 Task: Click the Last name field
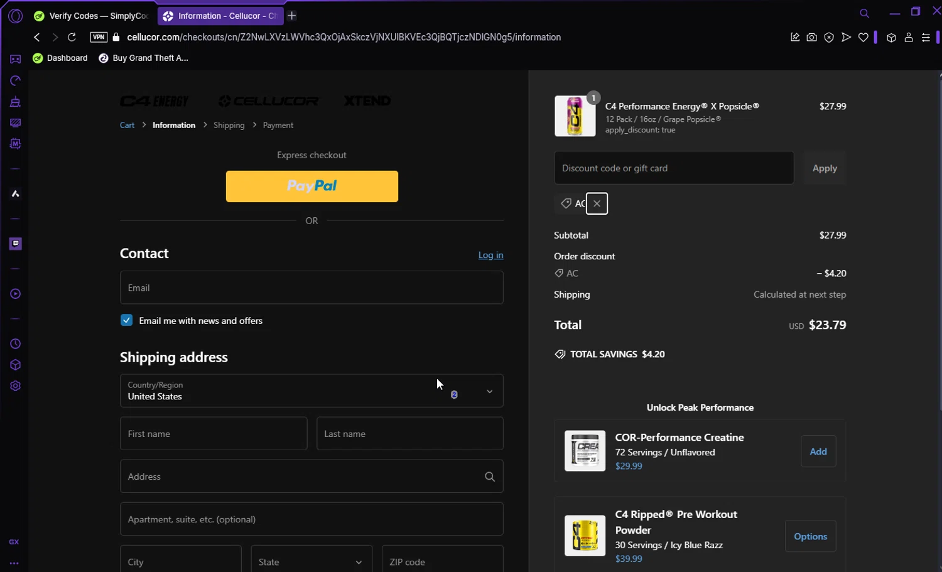[x=410, y=434]
